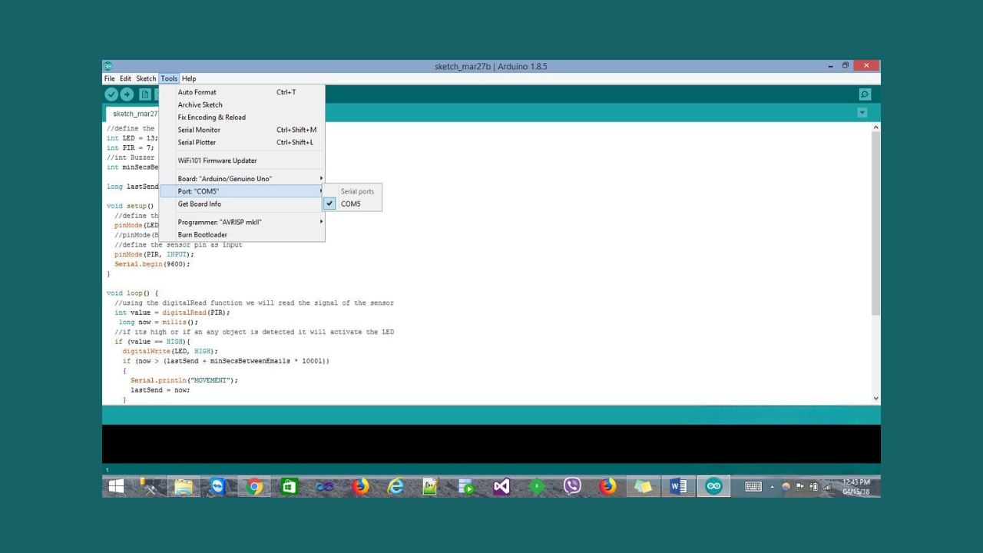Toggle the checked COM5 serial port
The height and width of the screenshot is (553, 983).
(352, 204)
